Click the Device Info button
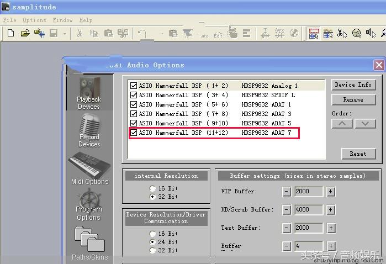Viewport: 386px width, 264px height. (353, 85)
